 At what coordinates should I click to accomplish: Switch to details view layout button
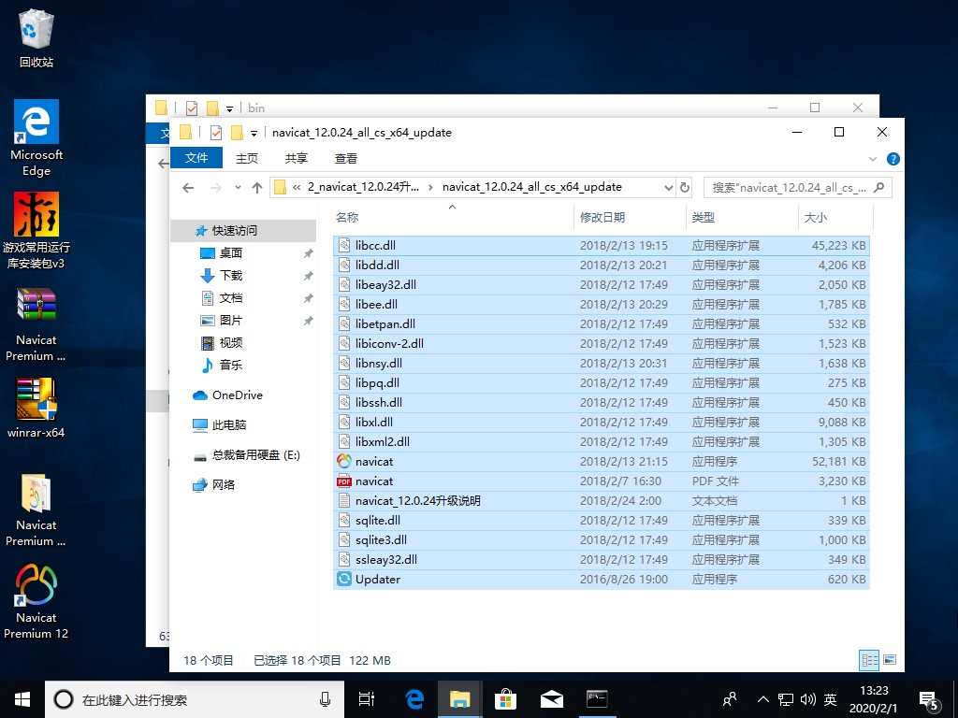(869, 660)
